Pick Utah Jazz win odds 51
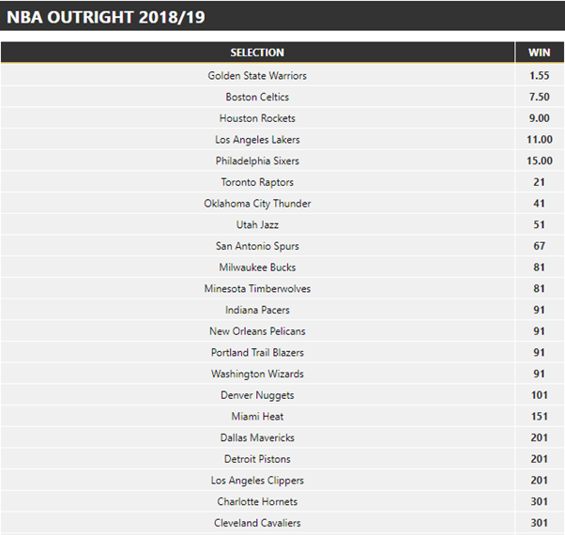 (x=539, y=224)
